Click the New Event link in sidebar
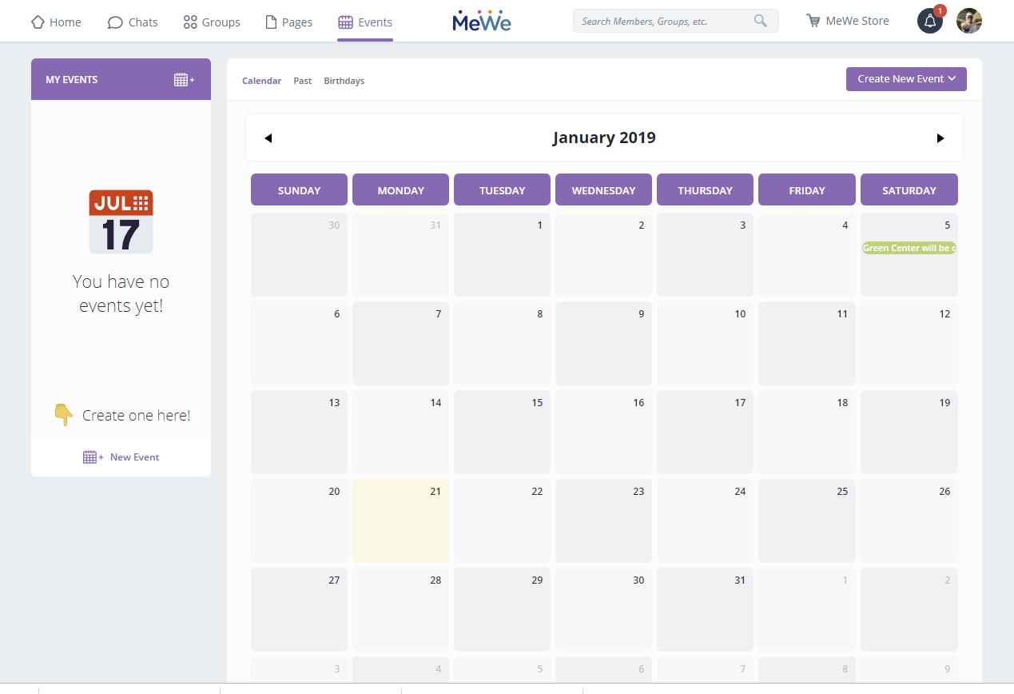 [x=121, y=457]
